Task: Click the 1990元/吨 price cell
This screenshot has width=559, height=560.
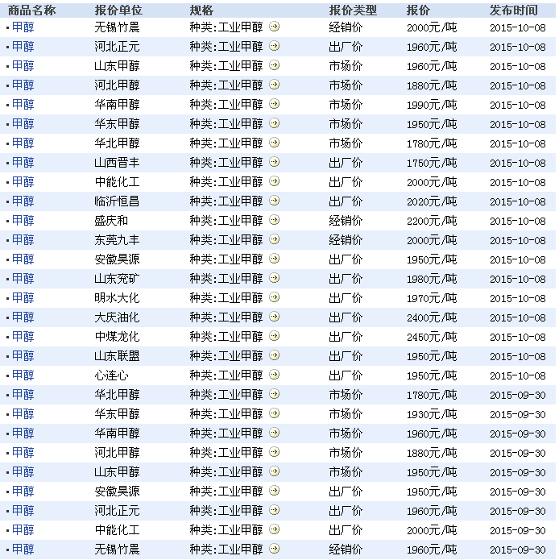Action: [x=432, y=105]
